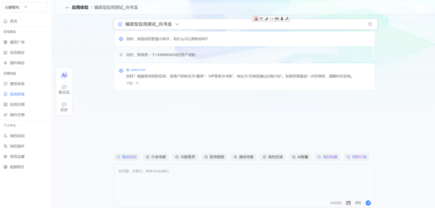This screenshot has height=208, width=435.
Task: Click the IME user icon
Action: pos(282,19)
